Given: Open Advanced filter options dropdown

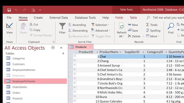Looking at the screenshot, I should pyautogui.click(x=101, y=31).
